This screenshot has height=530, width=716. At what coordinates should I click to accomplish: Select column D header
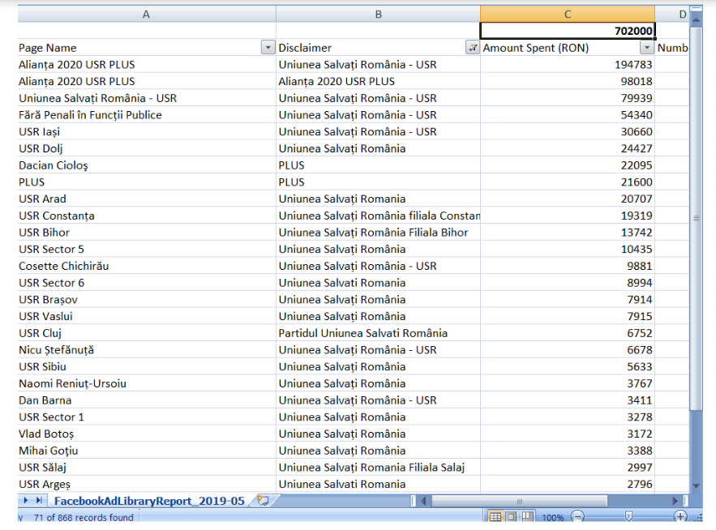pyautogui.click(x=672, y=14)
